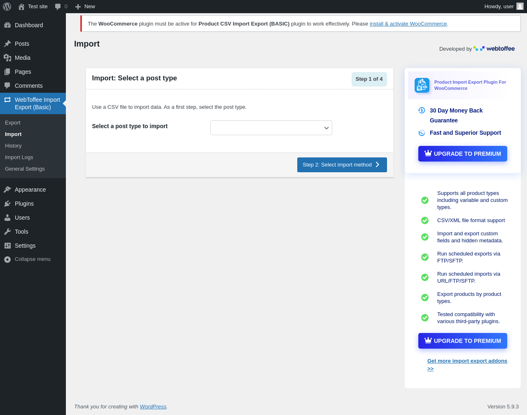Click checkmark beside CSV/XML file format support

pyautogui.click(x=425, y=220)
